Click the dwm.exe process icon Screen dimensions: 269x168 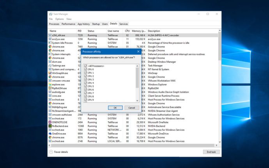50,62
